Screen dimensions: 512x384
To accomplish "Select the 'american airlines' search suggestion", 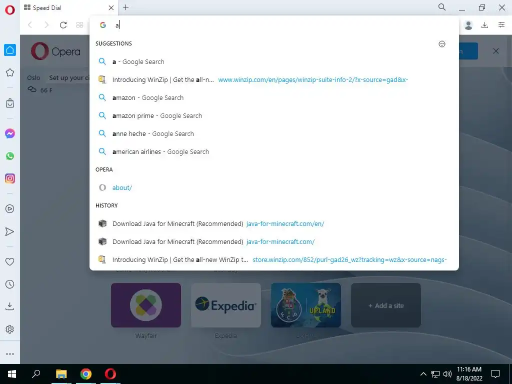I will (x=274, y=151).
